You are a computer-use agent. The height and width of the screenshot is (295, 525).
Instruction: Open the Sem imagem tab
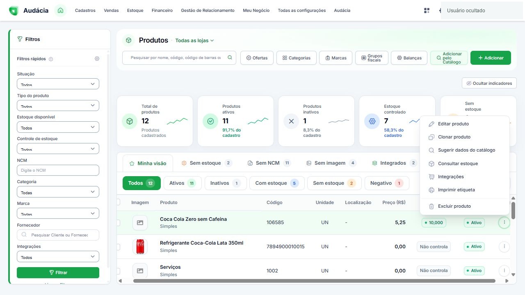point(331,163)
